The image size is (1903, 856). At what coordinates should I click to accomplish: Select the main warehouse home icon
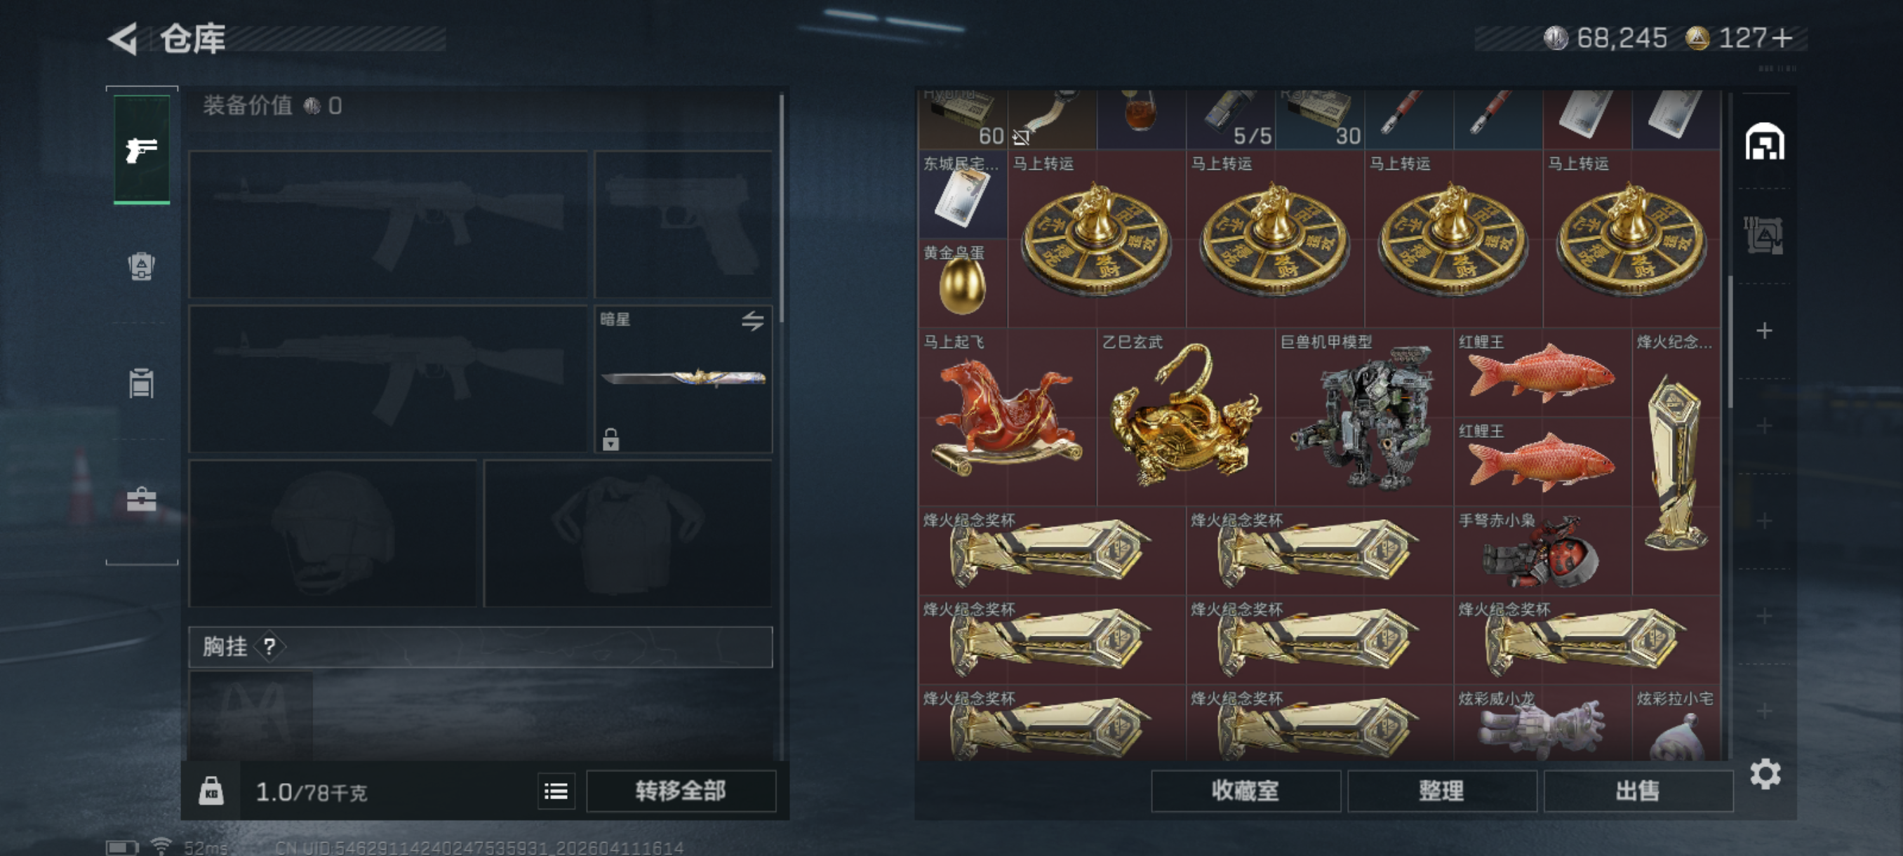[x=1765, y=142]
